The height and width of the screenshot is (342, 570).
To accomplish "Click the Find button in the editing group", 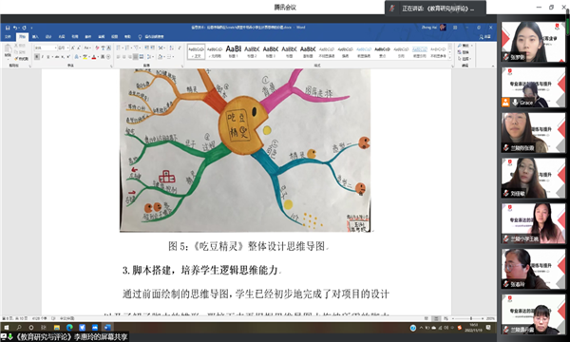I will coord(464,46).
